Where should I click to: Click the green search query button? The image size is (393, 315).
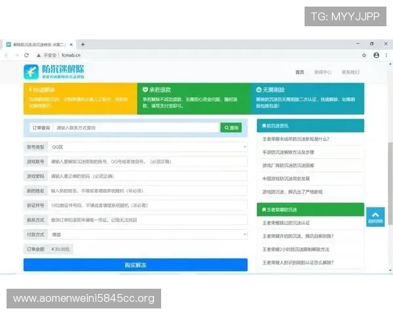point(231,127)
